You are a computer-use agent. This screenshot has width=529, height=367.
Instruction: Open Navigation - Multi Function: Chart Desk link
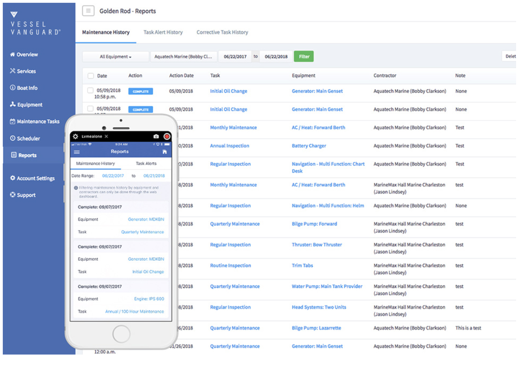328,168
